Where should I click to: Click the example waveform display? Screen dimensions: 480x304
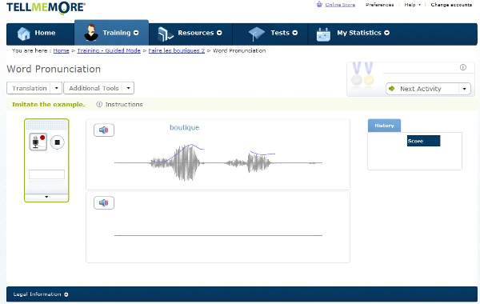[218, 162]
